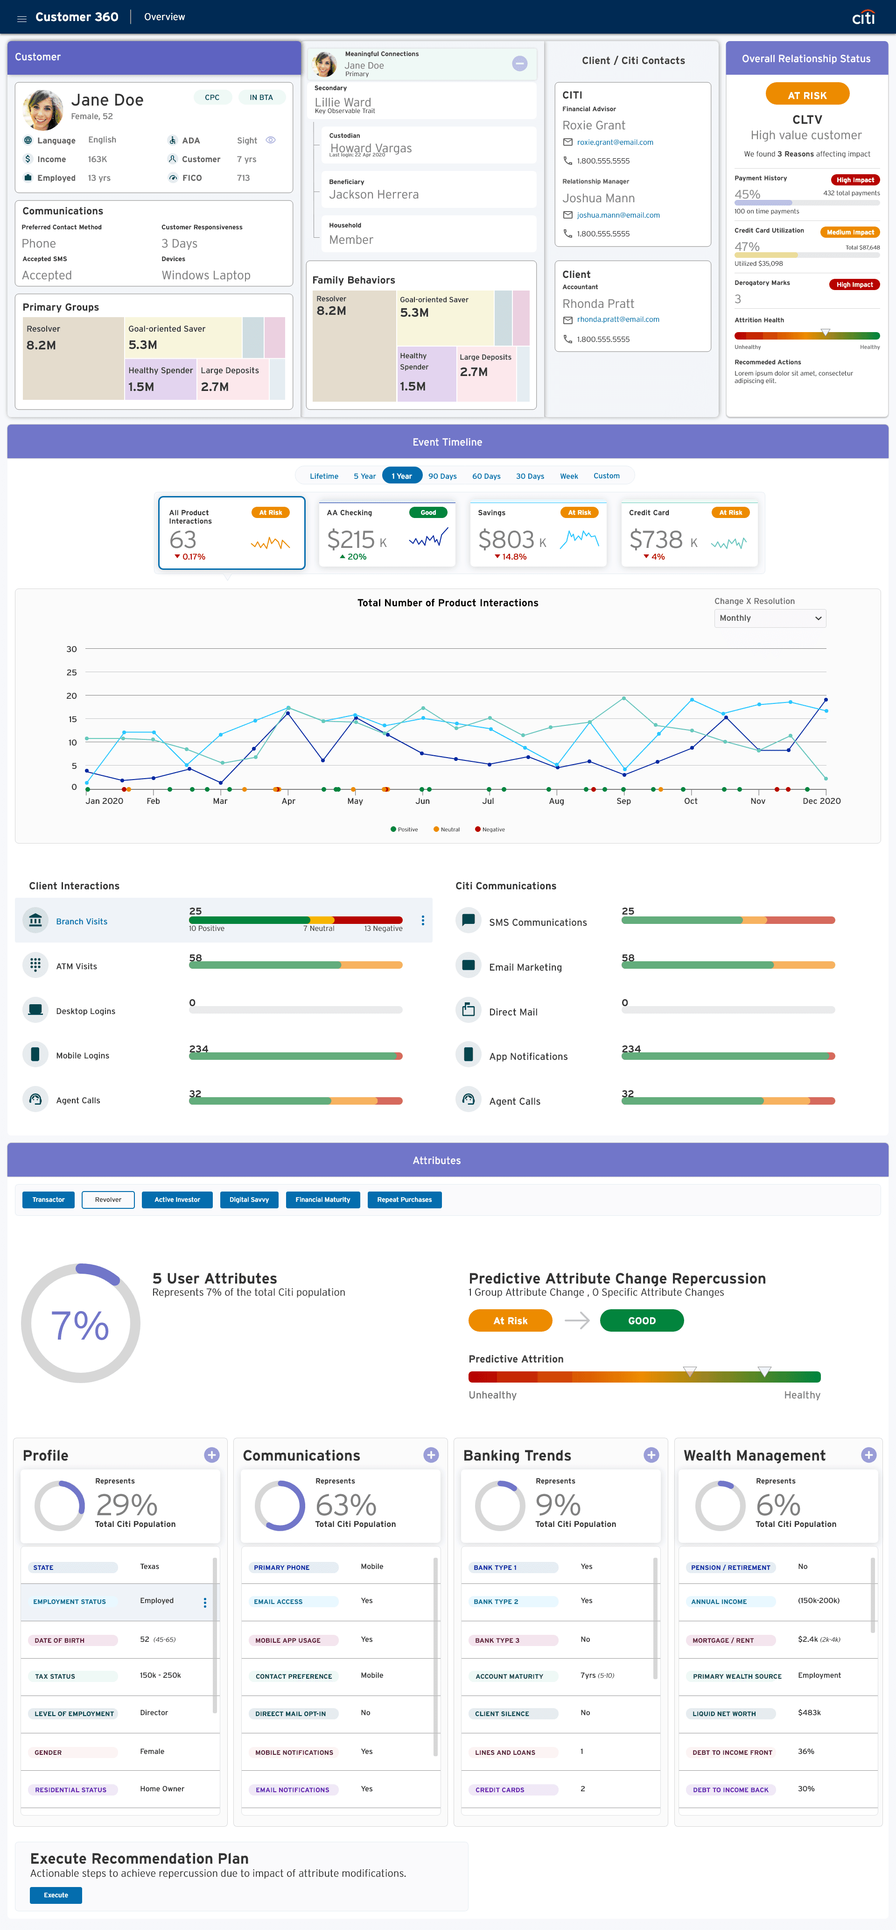Open Employment Status row three-dot menu
Viewport: 896px width, 1930px height.
[205, 1603]
